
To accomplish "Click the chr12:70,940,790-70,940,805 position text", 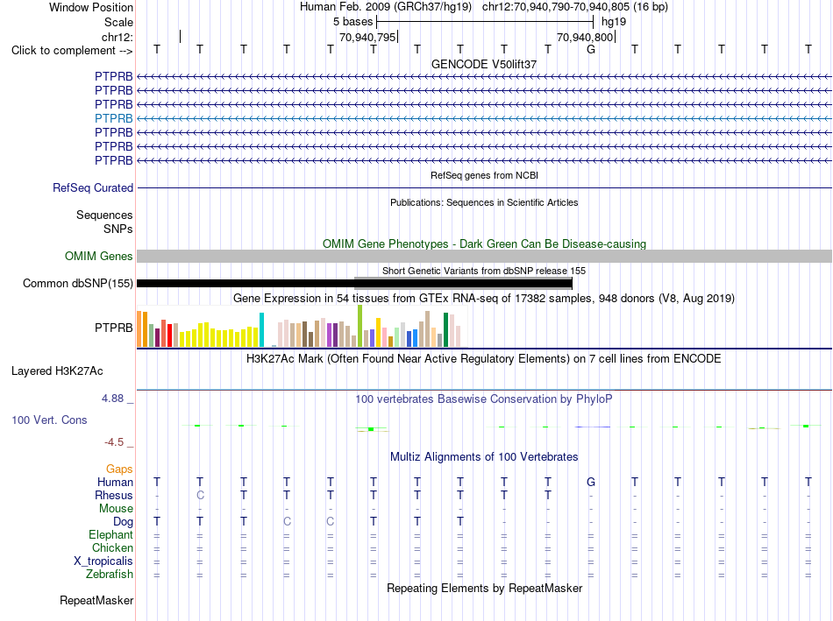I will click(x=556, y=7).
